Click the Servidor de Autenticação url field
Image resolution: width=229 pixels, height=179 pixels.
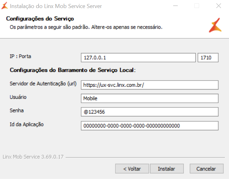tap(150, 85)
